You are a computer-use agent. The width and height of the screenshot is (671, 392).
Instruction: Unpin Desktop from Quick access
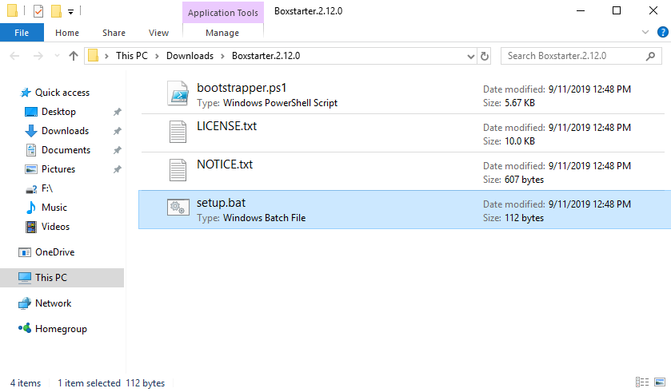(117, 112)
